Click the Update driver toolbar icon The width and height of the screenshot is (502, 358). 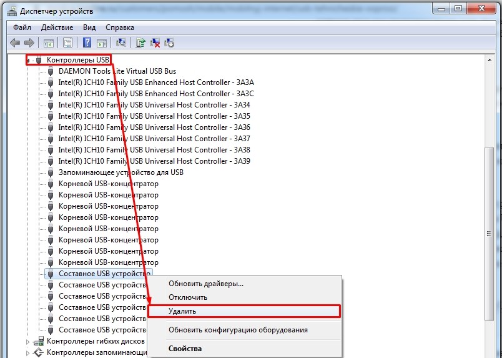[x=141, y=42]
